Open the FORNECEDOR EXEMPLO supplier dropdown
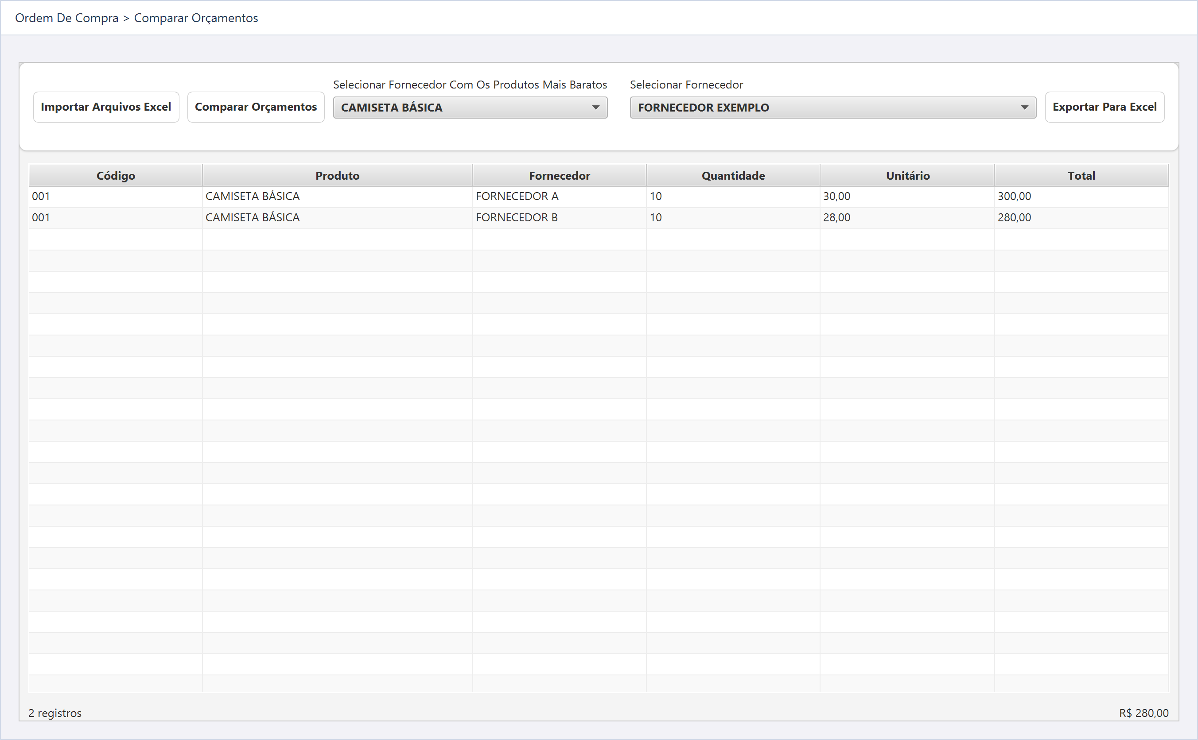 tap(832, 107)
